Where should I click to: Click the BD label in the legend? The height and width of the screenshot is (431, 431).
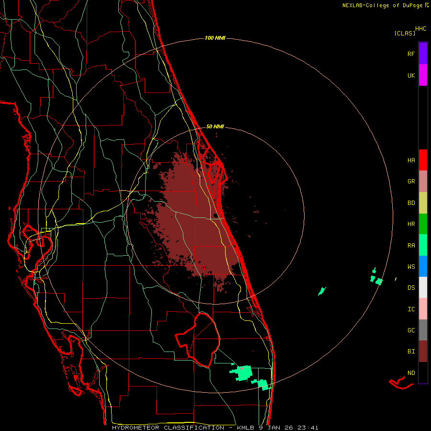pyautogui.click(x=411, y=203)
